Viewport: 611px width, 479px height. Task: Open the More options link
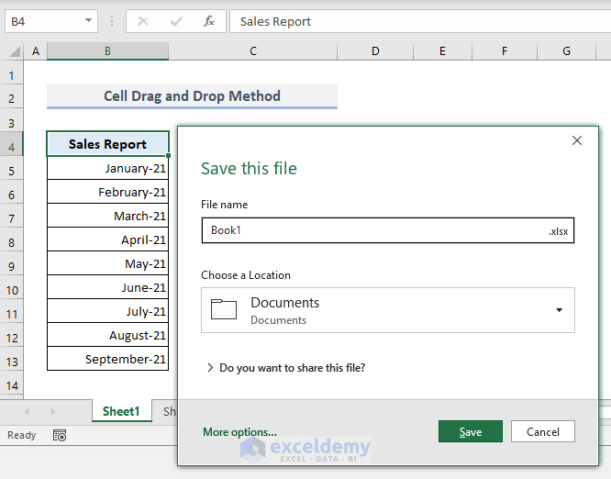pos(239,432)
